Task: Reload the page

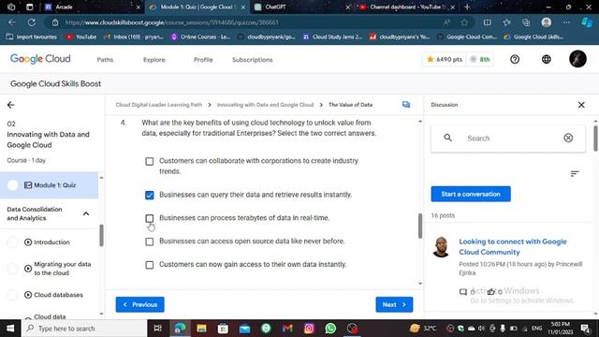Action: click(x=31, y=22)
